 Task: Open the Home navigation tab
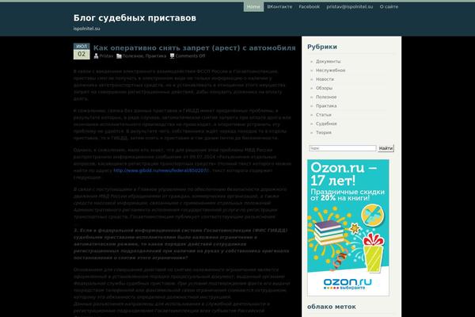253,6
